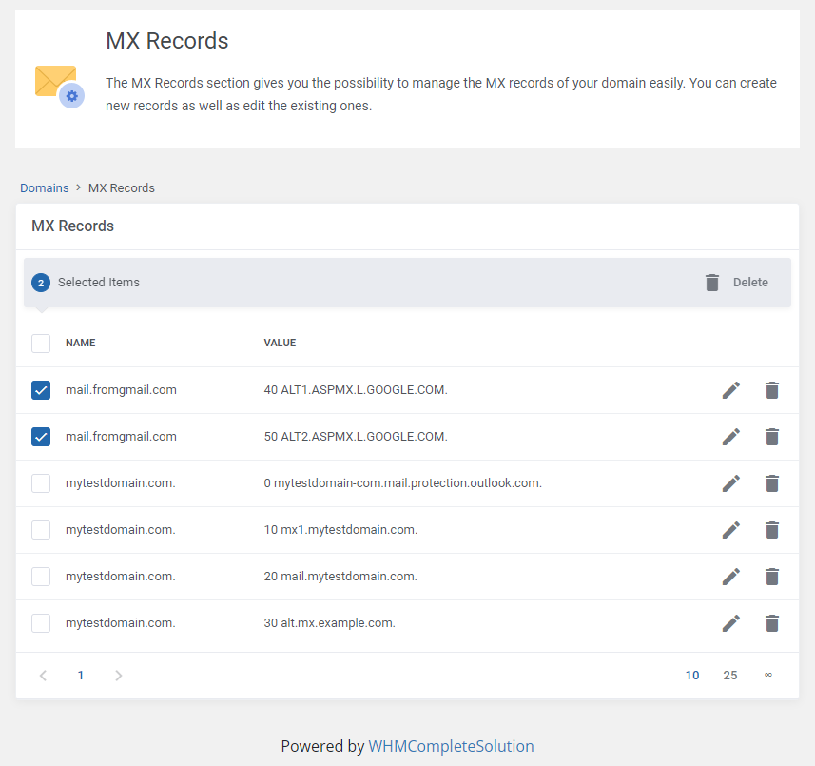This screenshot has width=815, height=766.
Task: Click name mytestdomain.com. in the alt.mx.example row
Action: [x=121, y=623]
